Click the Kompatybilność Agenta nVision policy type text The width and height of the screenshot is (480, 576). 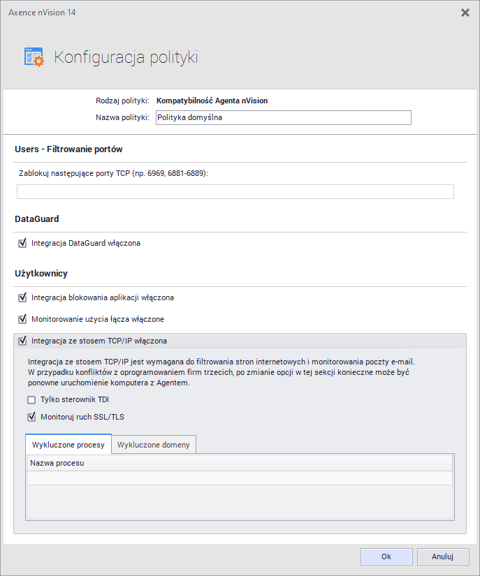212,101
